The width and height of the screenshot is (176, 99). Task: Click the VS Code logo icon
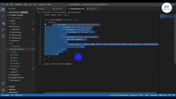pyautogui.click(x=2, y=4)
